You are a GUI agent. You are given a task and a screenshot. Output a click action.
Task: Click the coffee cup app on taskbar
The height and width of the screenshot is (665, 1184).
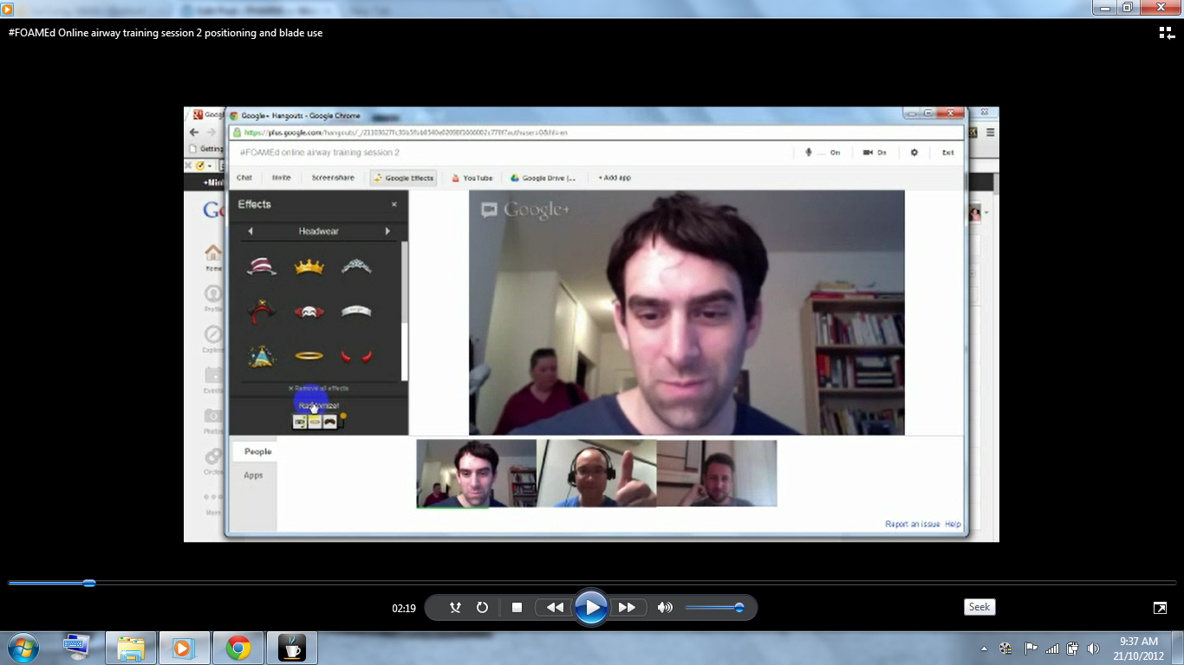point(291,648)
